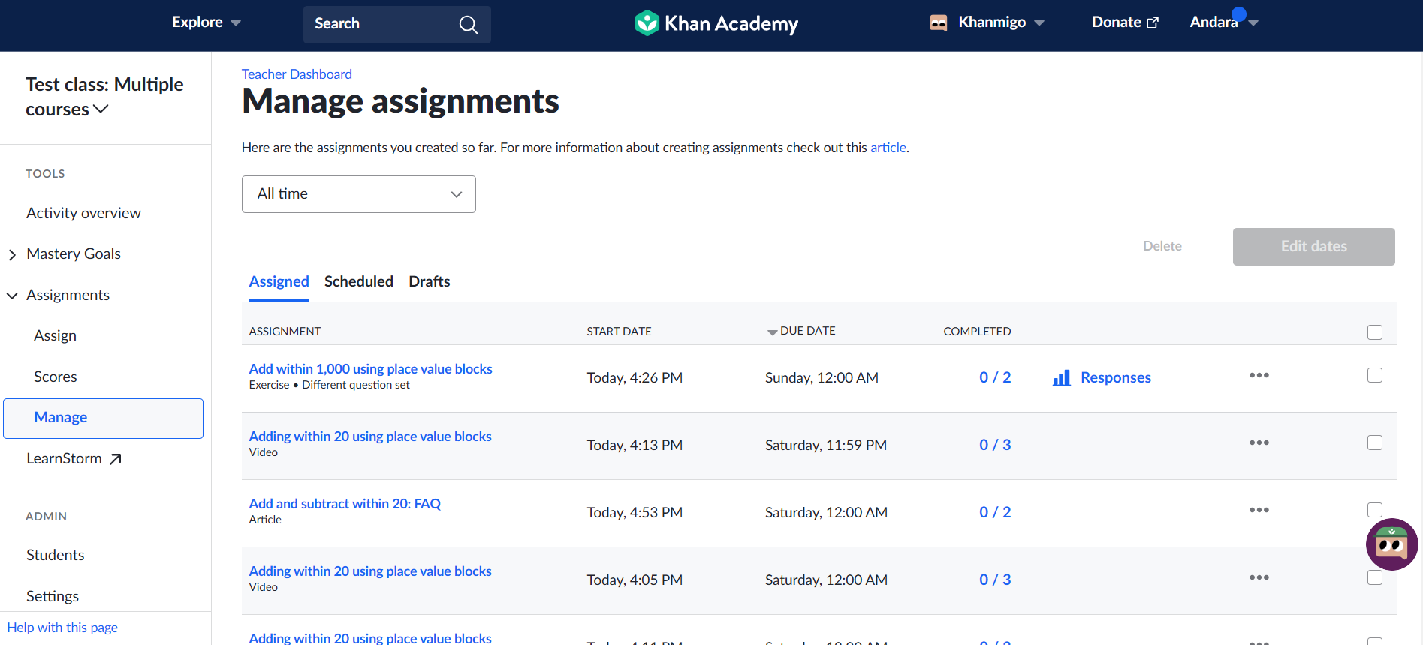Click the search magnifier icon
Image resolution: width=1423 pixels, height=645 pixels.
(468, 25)
